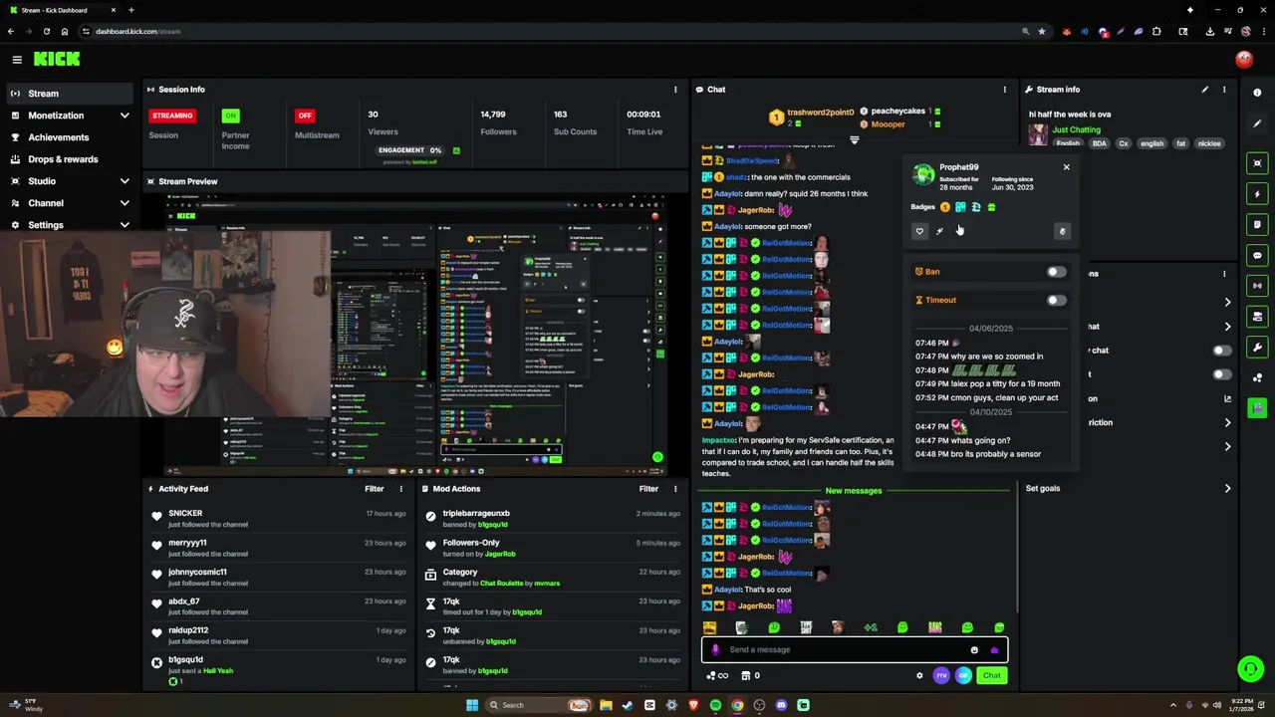Click the focus frame icon in right toolbar
Screen dimensions: 1275x717
point(1258,163)
